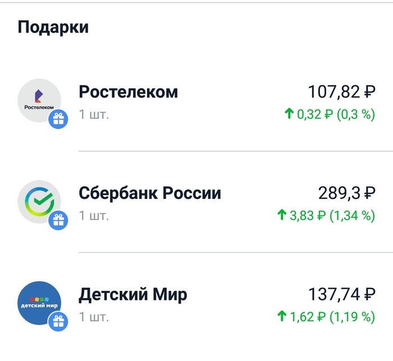Image resolution: width=393 pixels, height=361 pixels.
Task: Tap the 1 шт. quantity under Ростелеком
Action: pyautogui.click(x=94, y=115)
